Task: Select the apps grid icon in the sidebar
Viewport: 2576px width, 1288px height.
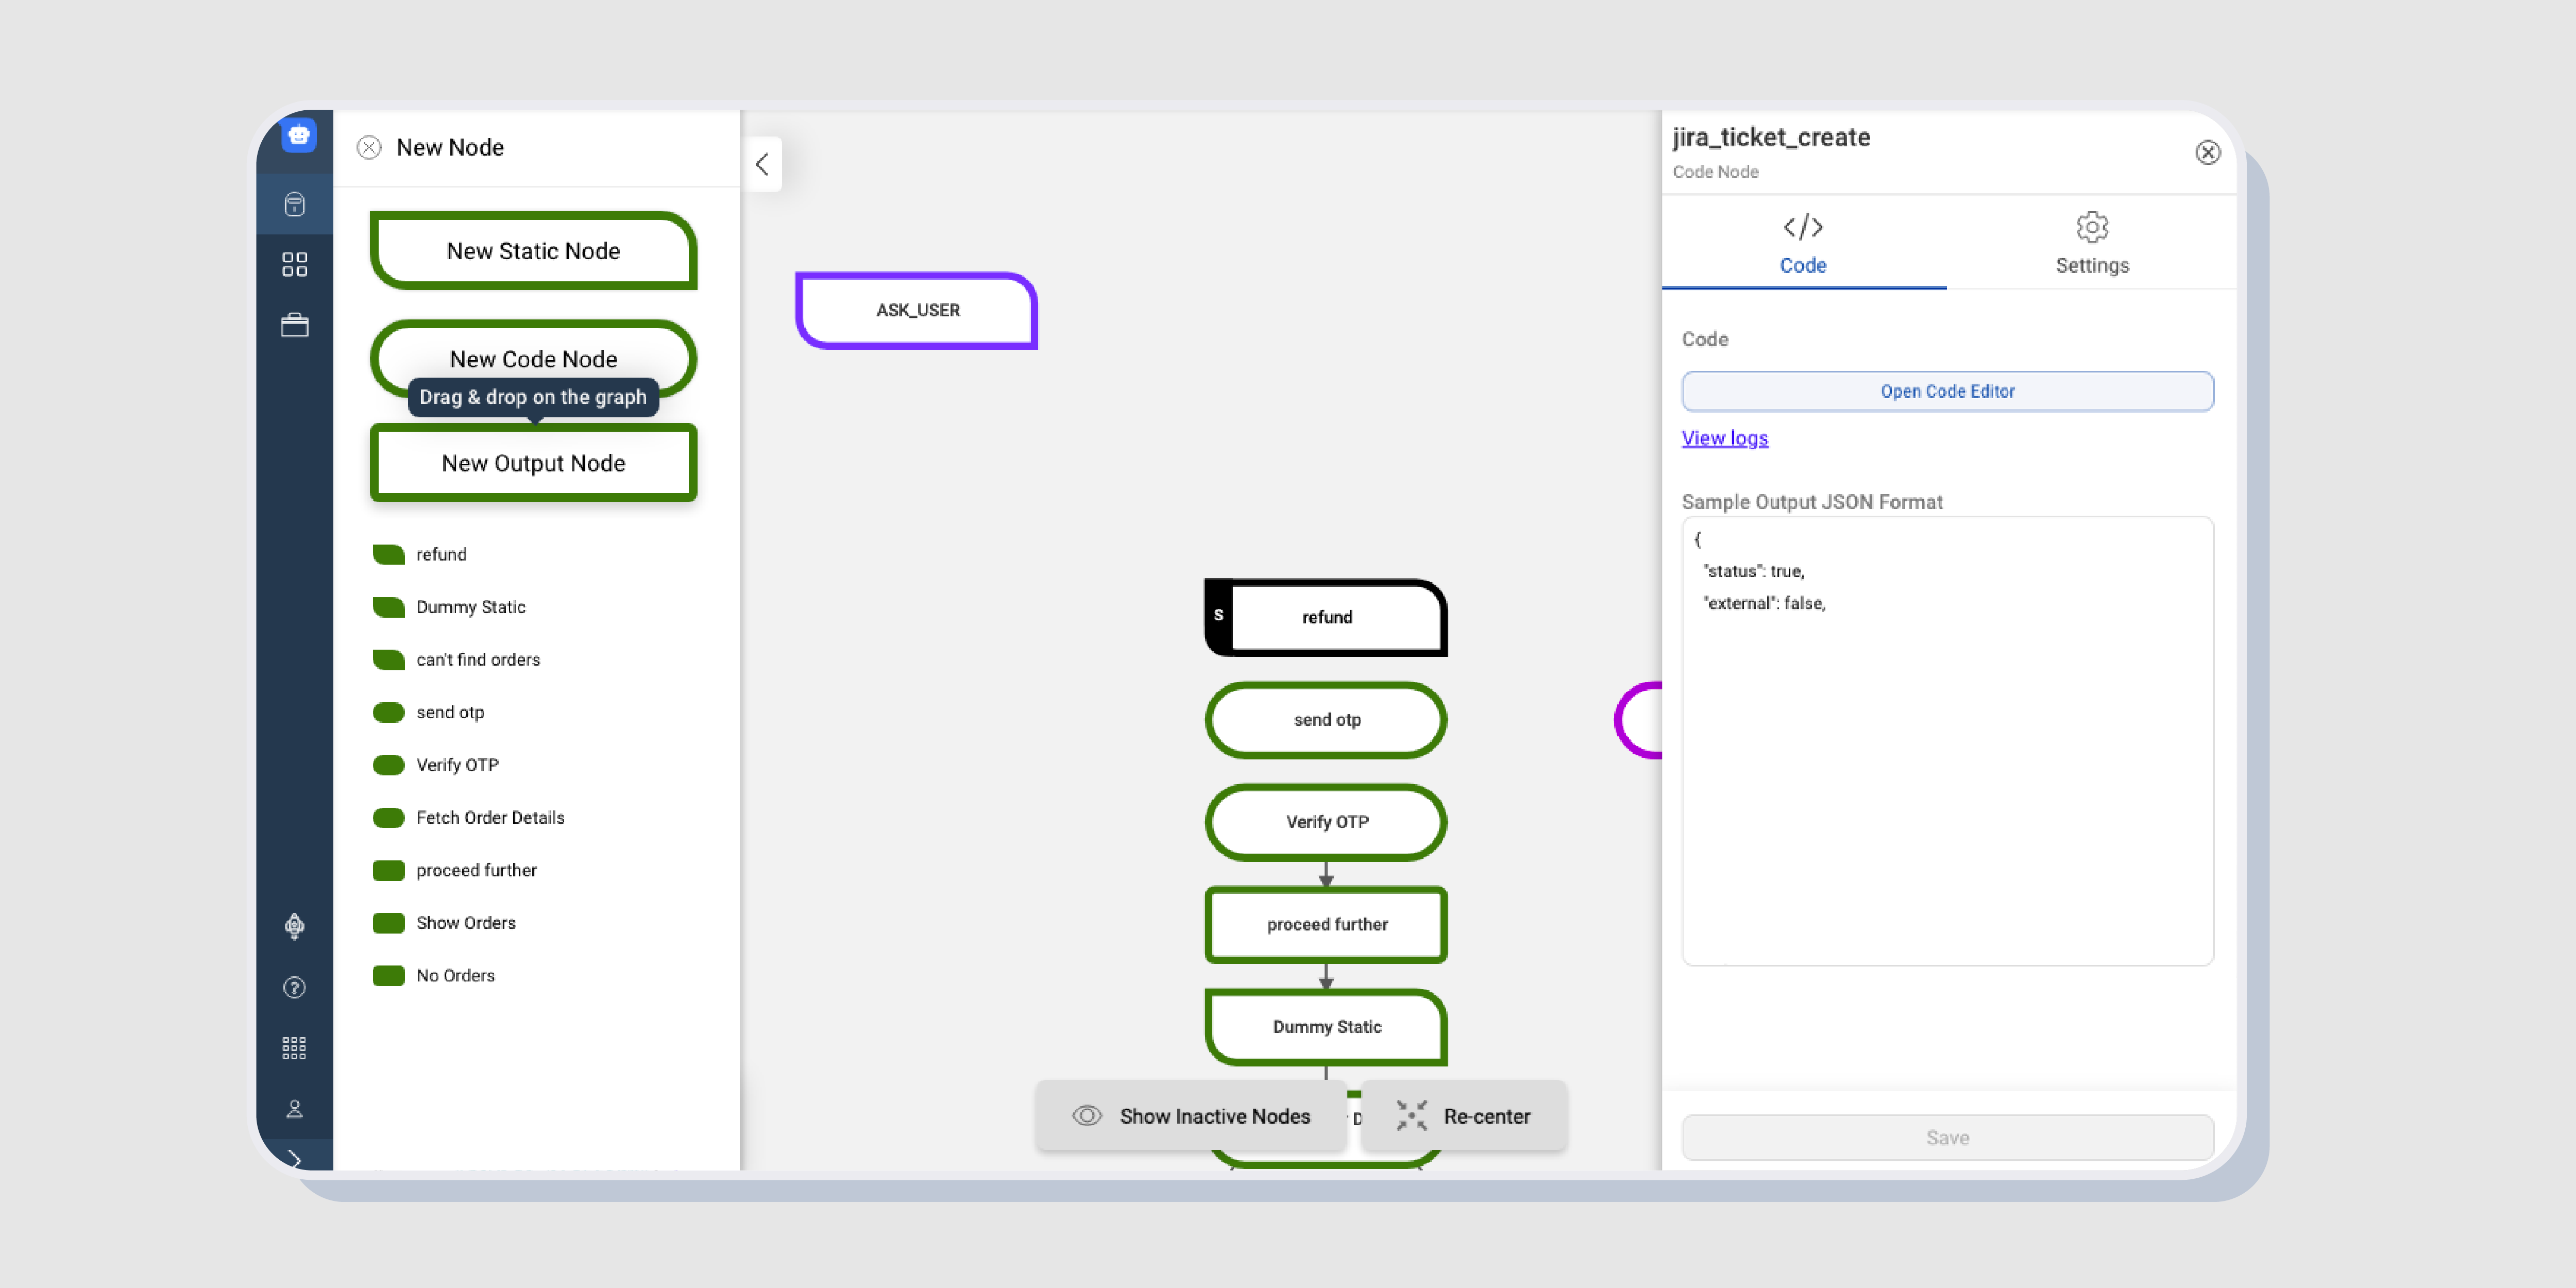Action: pyautogui.click(x=295, y=264)
